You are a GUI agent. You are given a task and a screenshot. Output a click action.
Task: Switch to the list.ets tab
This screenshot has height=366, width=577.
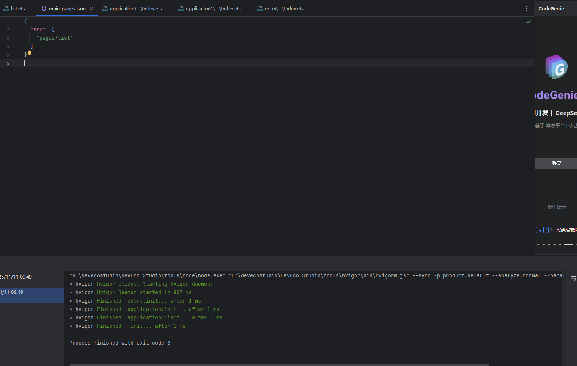coord(18,8)
